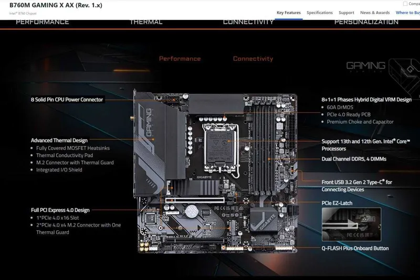This screenshot has width=420, height=280.
Task: Click M.2 Connector with Thermal Guard bullet
Action: [75, 163]
